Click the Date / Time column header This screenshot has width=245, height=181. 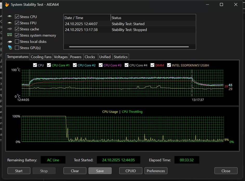[x=87, y=18]
